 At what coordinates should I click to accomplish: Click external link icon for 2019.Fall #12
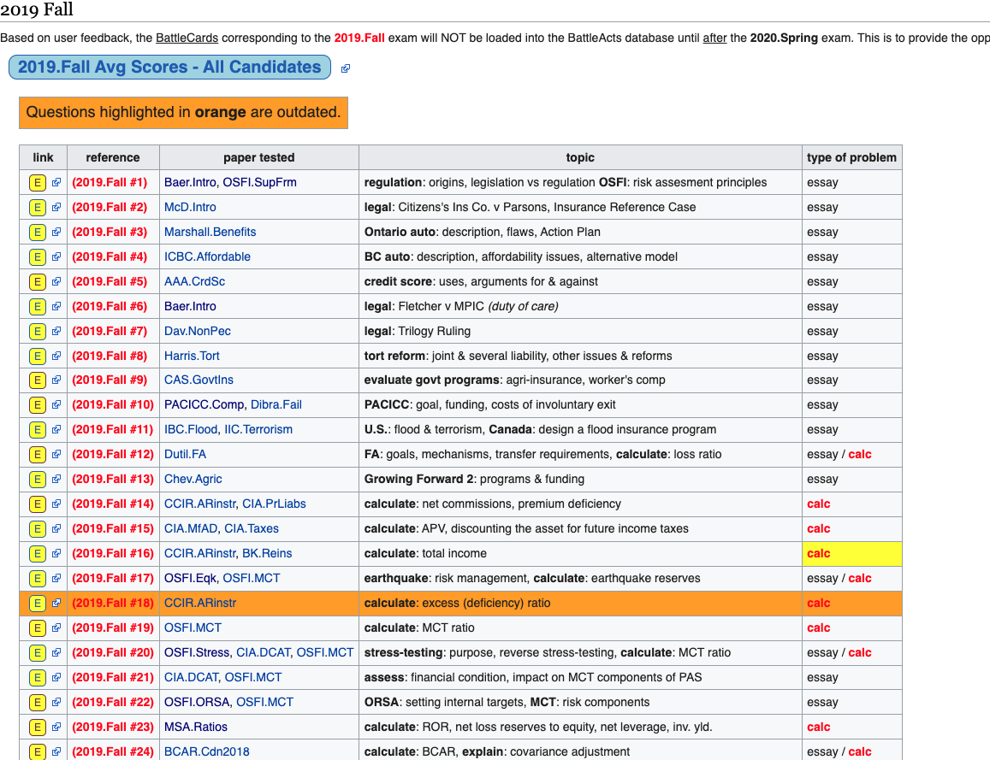pos(56,454)
